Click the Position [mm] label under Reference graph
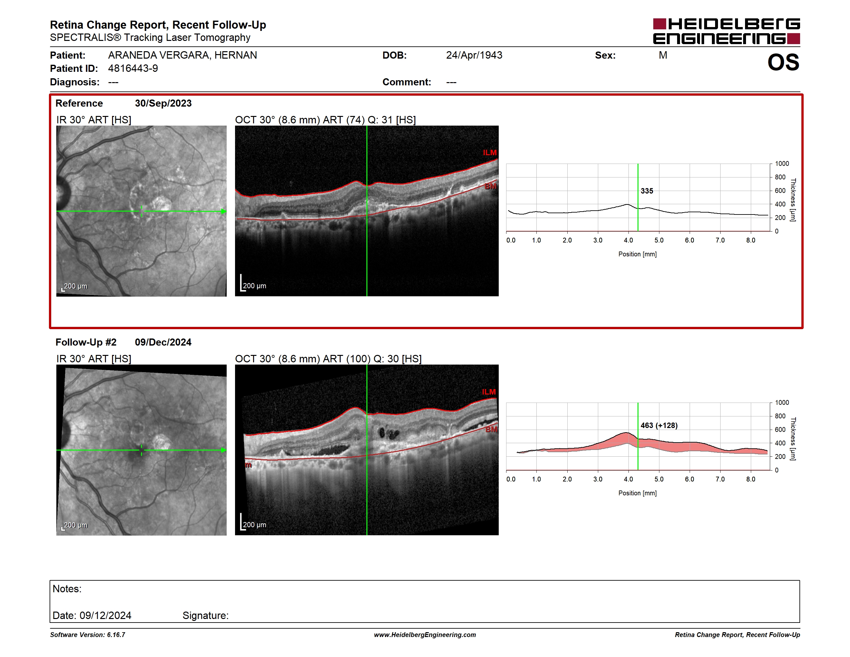The width and height of the screenshot is (850, 657). (x=637, y=254)
